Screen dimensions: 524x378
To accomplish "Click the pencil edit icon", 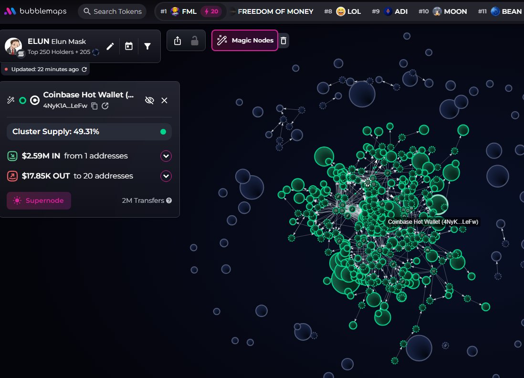I will [x=110, y=46].
